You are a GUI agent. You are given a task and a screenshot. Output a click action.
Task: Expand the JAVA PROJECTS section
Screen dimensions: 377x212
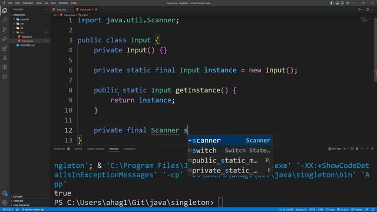(30, 206)
